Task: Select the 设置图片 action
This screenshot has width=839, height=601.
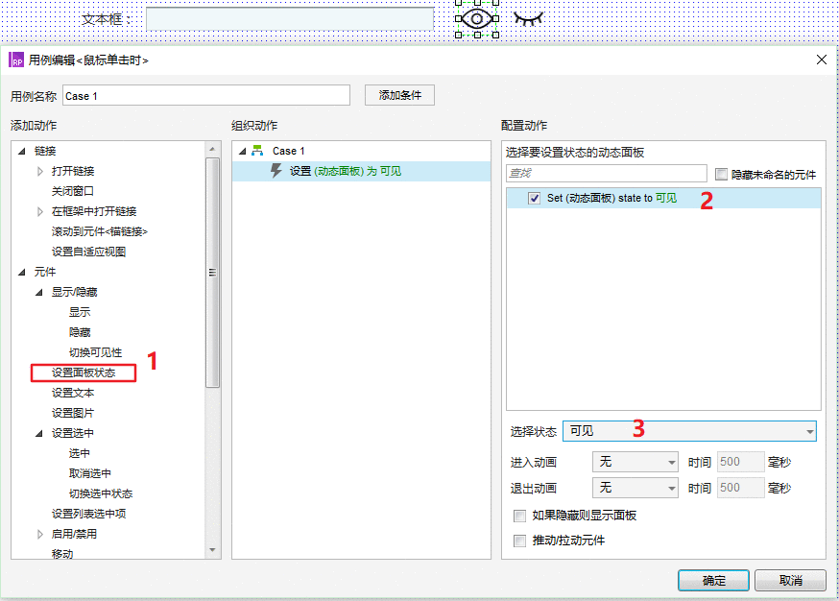Action: (73, 413)
